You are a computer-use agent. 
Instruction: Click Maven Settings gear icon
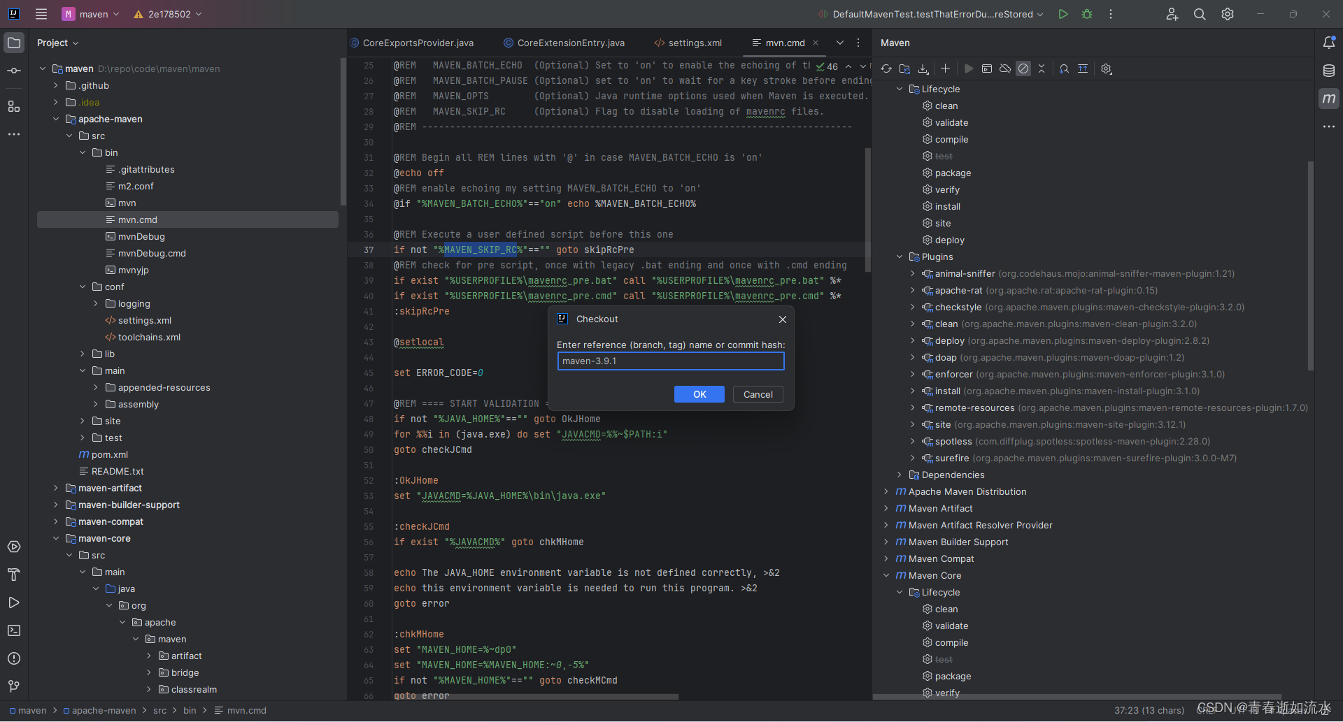point(1107,68)
